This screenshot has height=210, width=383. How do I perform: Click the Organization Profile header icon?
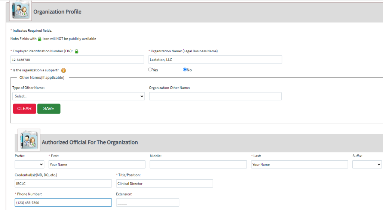tap(19, 10)
